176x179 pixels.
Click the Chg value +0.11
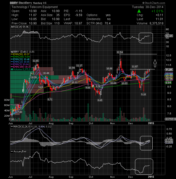coord(159,15)
